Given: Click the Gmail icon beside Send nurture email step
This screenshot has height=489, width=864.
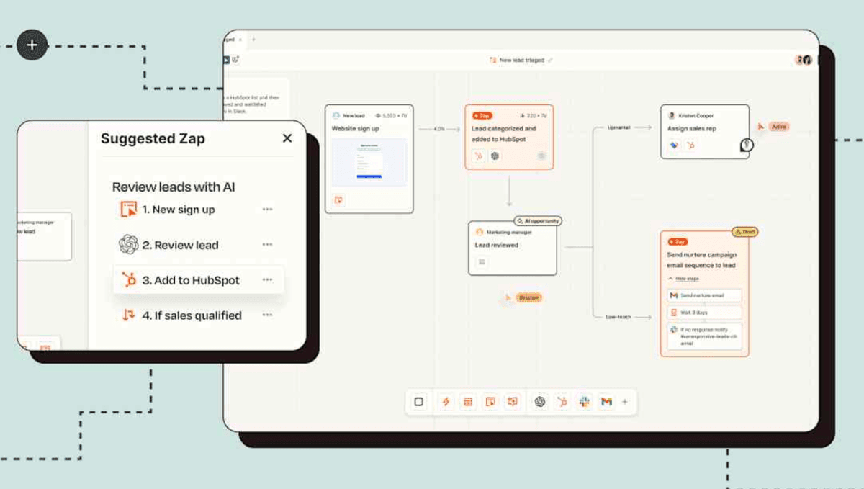Looking at the screenshot, I should pos(674,295).
